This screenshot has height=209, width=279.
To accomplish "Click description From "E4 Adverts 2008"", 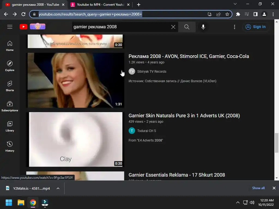I will [146, 140].
